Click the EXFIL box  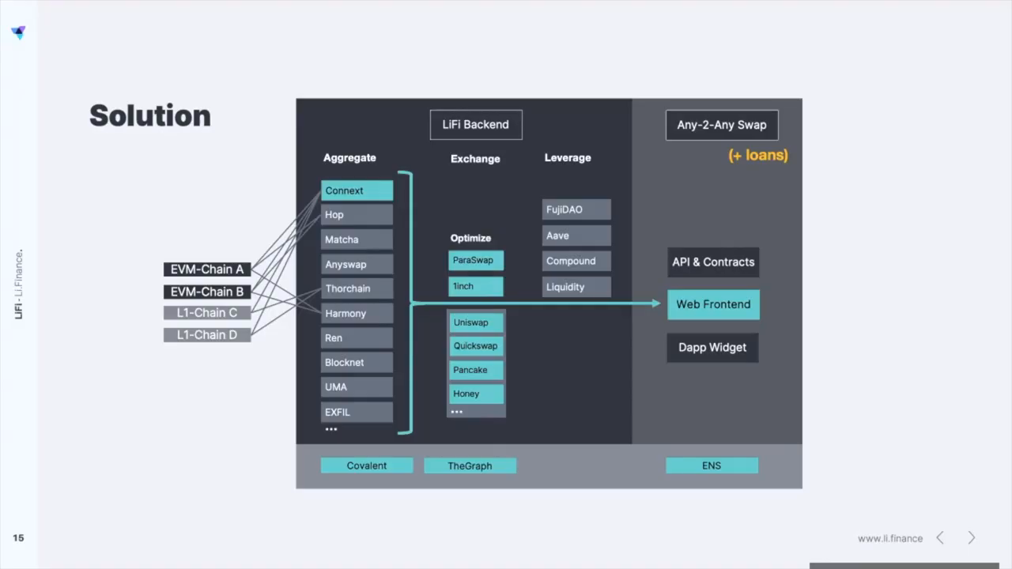click(x=357, y=412)
